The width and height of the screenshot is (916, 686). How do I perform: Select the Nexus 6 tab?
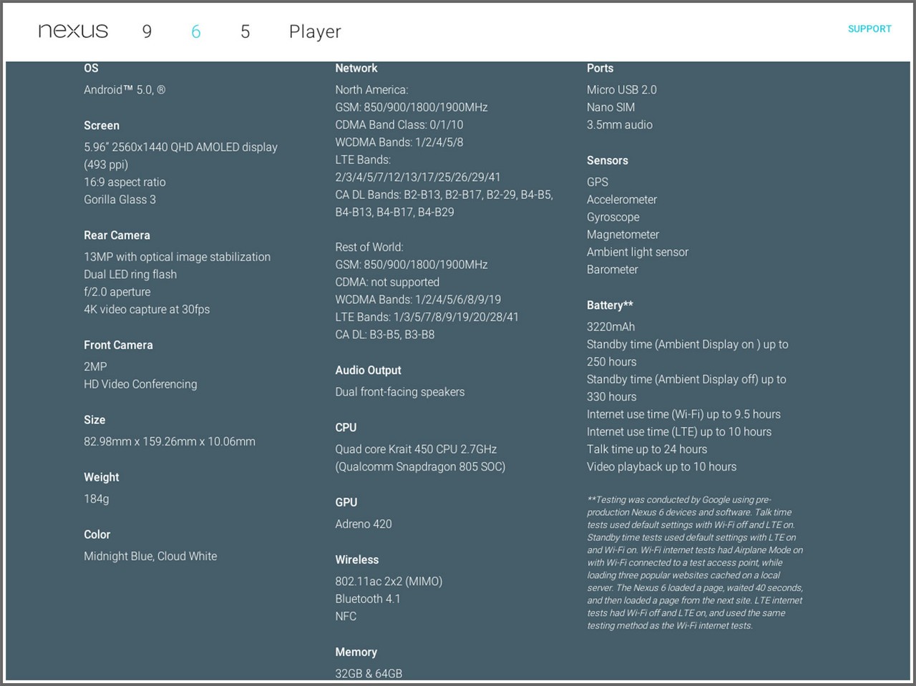click(x=196, y=31)
